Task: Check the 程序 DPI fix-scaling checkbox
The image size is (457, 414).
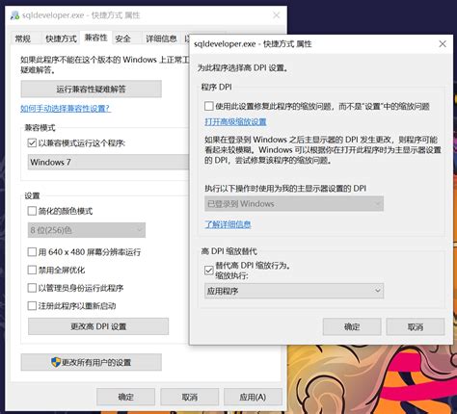Action: (x=209, y=106)
